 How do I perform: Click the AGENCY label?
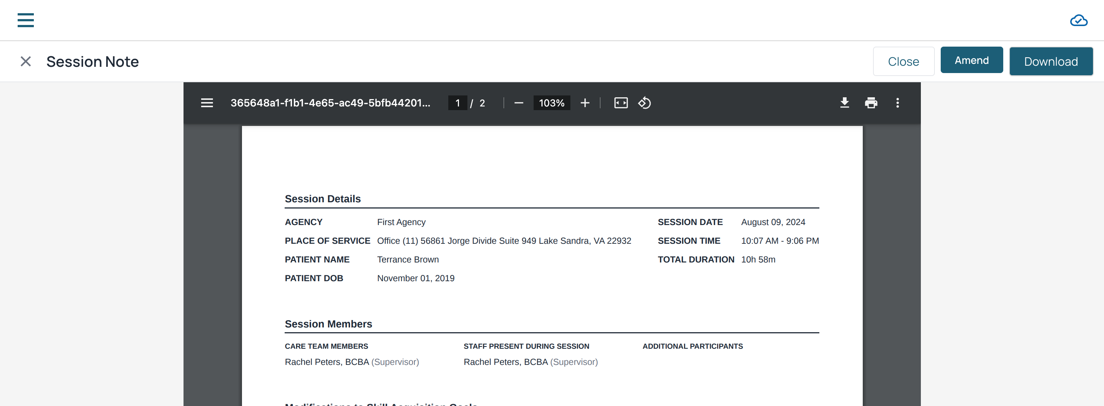coord(303,222)
